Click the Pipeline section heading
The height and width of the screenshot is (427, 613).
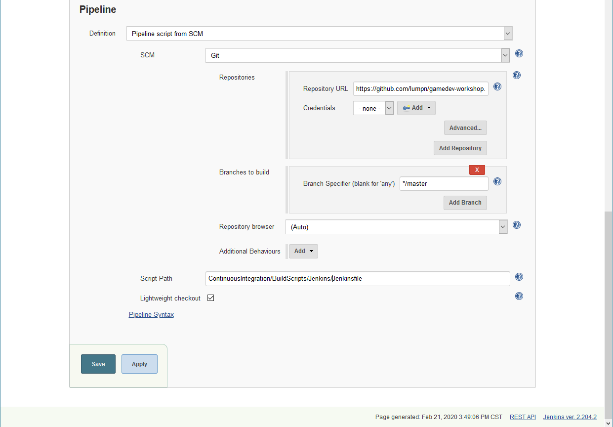[98, 9]
